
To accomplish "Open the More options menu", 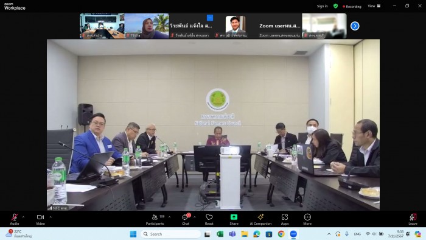I will point(307,219).
